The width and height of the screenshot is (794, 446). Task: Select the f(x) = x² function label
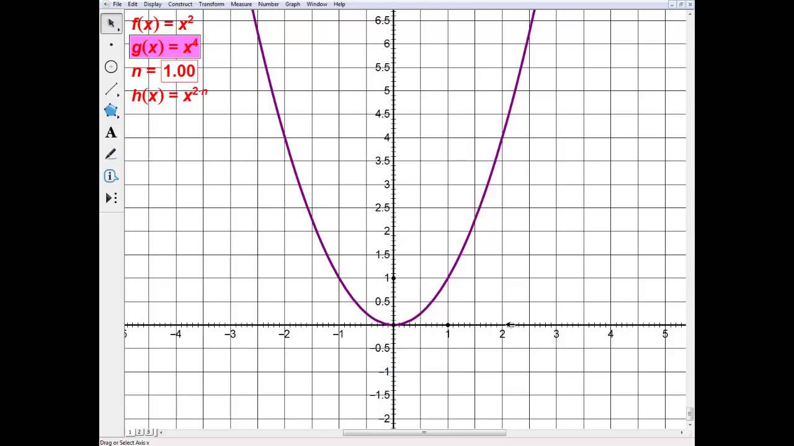pos(163,24)
